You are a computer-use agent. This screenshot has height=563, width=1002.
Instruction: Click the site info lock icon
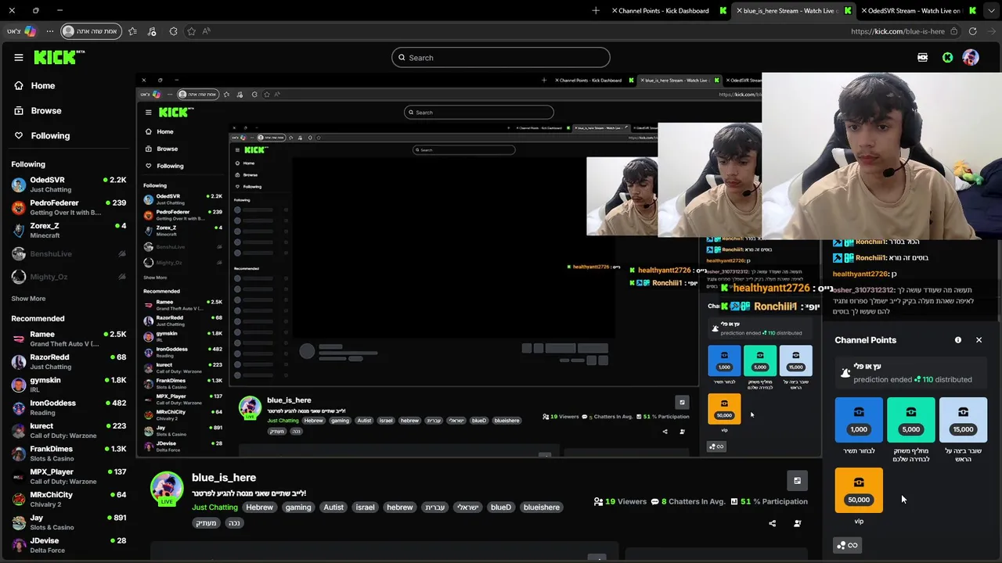pyautogui.click(x=953, y=31)
